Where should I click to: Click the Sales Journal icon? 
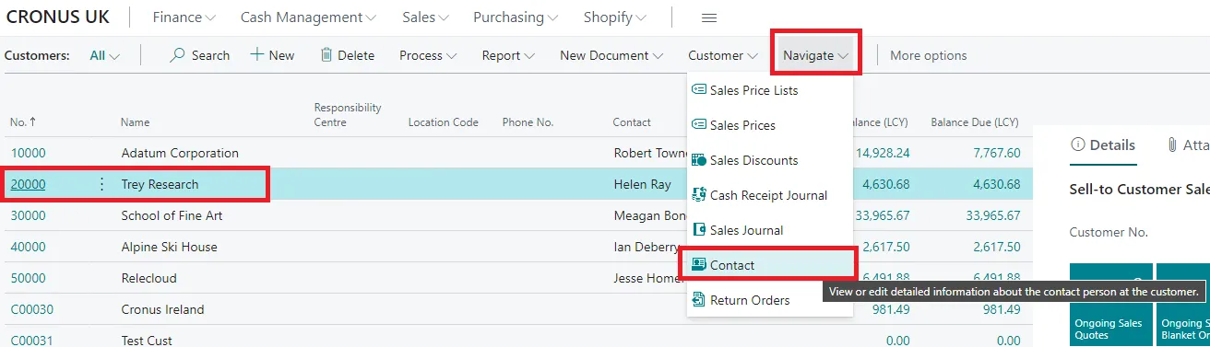[x=699, y=230]
